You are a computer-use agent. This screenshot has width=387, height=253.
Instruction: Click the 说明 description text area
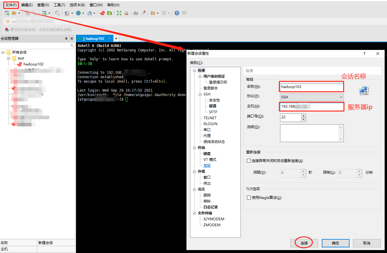[x=312, y=133]
